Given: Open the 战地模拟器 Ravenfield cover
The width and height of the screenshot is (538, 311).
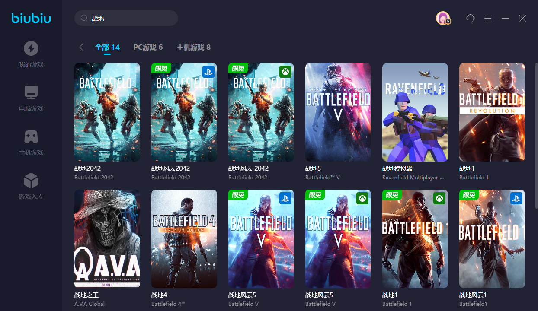Looking at the screenshot, I should tap(415, 112).
